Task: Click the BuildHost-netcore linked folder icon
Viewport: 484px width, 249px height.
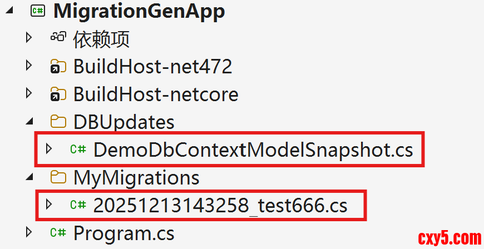Action: pyautogui.click(x=57, y=94)
